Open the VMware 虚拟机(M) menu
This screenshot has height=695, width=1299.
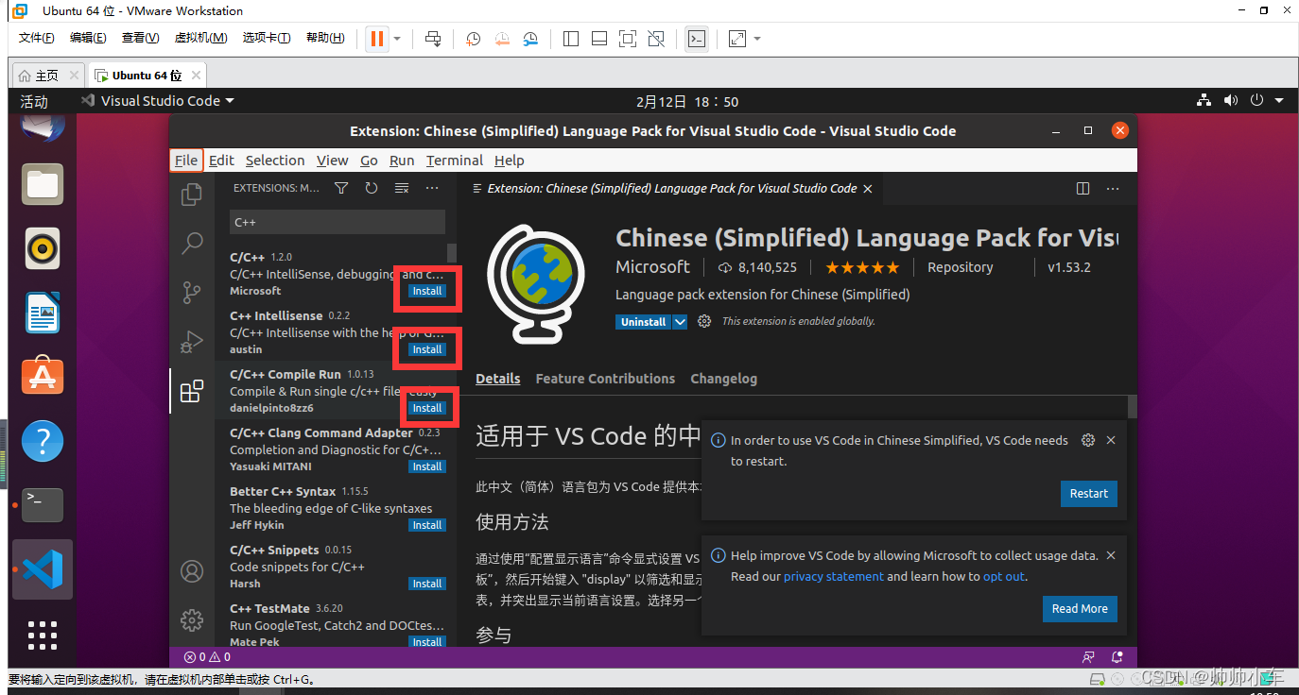(200, 38)
